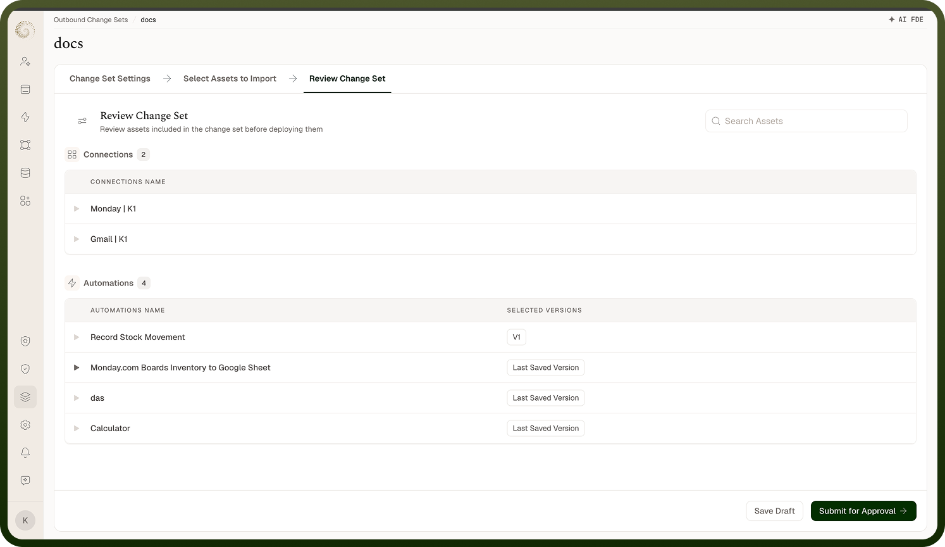
Task: Open the shield-check sidebar icon
Action: coord(25,369)
